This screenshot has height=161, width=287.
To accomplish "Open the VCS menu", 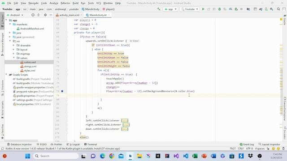I will click(99, 3).
